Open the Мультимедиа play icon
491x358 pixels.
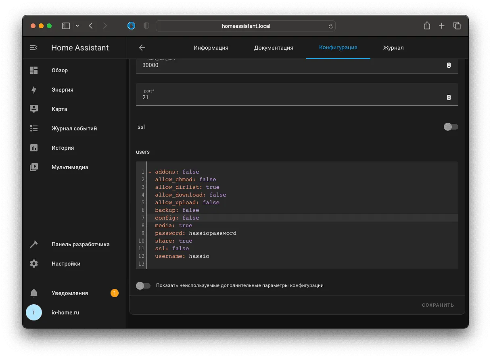coord(34,167)
